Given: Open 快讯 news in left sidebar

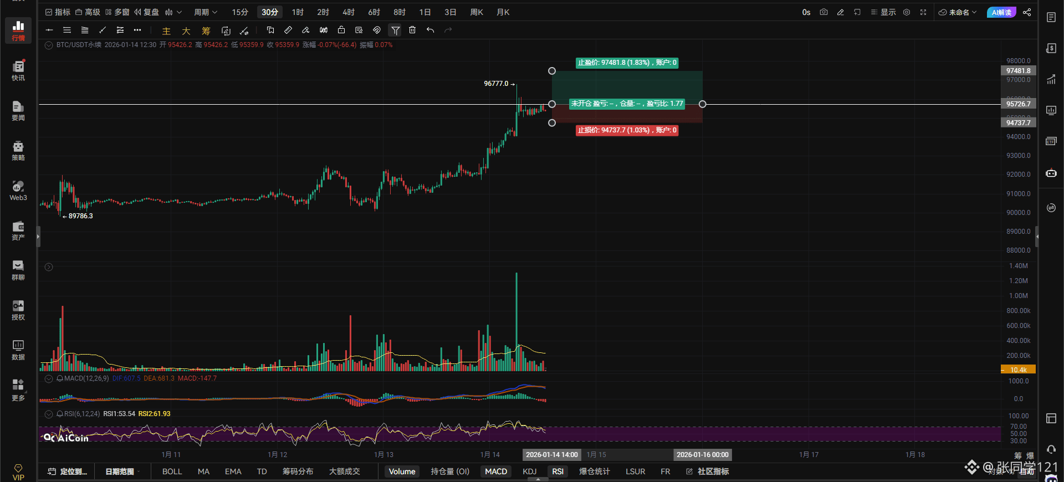Looking at the screenshot, I should point(18,70).
